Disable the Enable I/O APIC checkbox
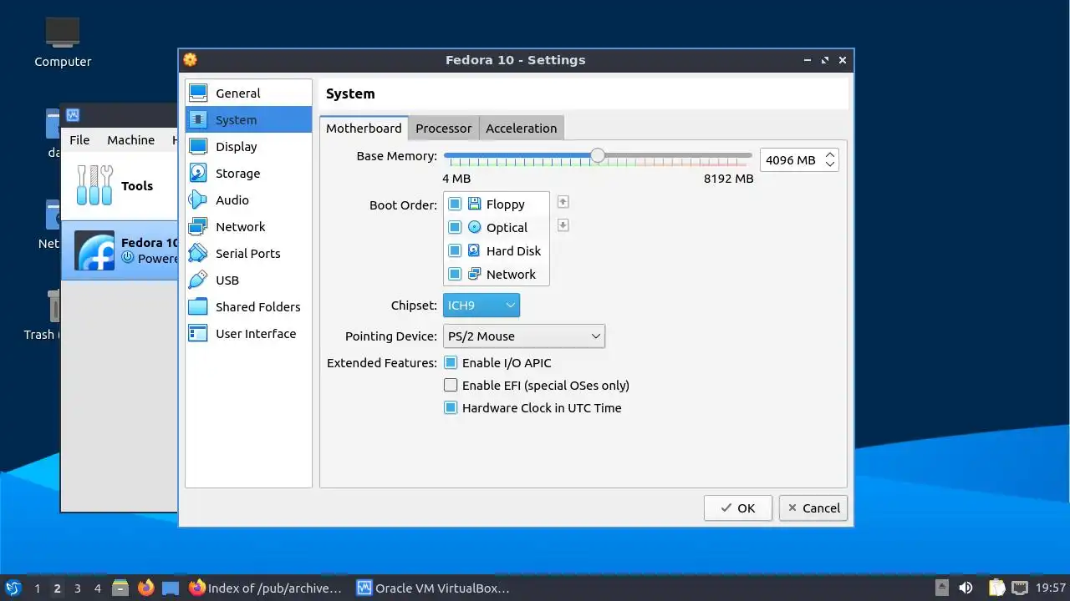This screenshot has width=1070, height=601. [451, 363]
